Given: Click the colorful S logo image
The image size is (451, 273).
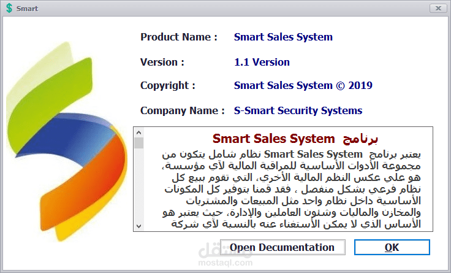Looking at the screenshot, I should [x=67, y=141].
